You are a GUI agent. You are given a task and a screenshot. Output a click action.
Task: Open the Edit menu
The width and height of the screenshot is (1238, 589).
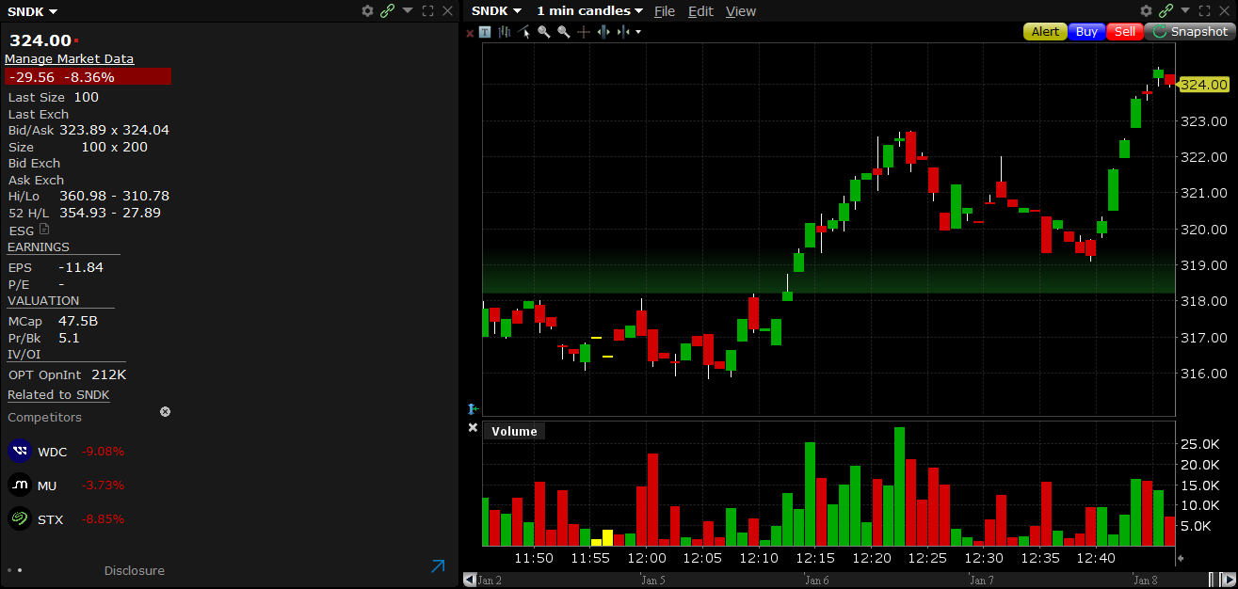tap(700, 11)
